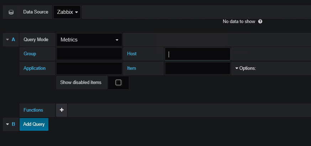This screenshot has height=146, width=311.
Task: Click the Add Query button
Action: point(34,124)
